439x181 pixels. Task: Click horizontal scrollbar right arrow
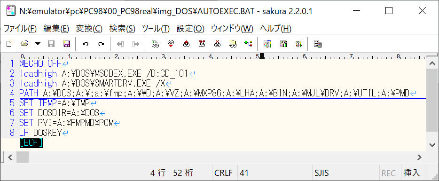click(x=419, y=157)
